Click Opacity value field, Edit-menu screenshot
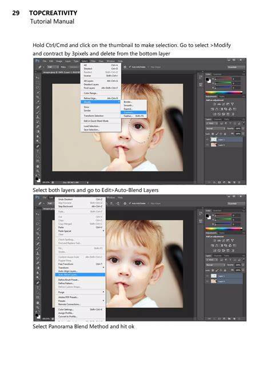This screenshot has width=271, height=384. coord(238,265)
